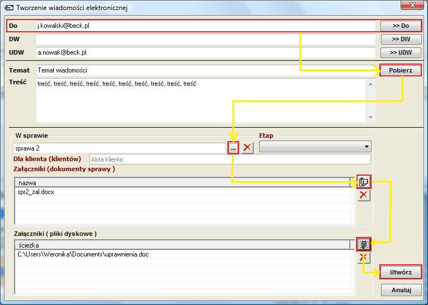The width and height of the screenshot is (428, 305).
Task: Click the Temat subject field
Action: [206, 70]
